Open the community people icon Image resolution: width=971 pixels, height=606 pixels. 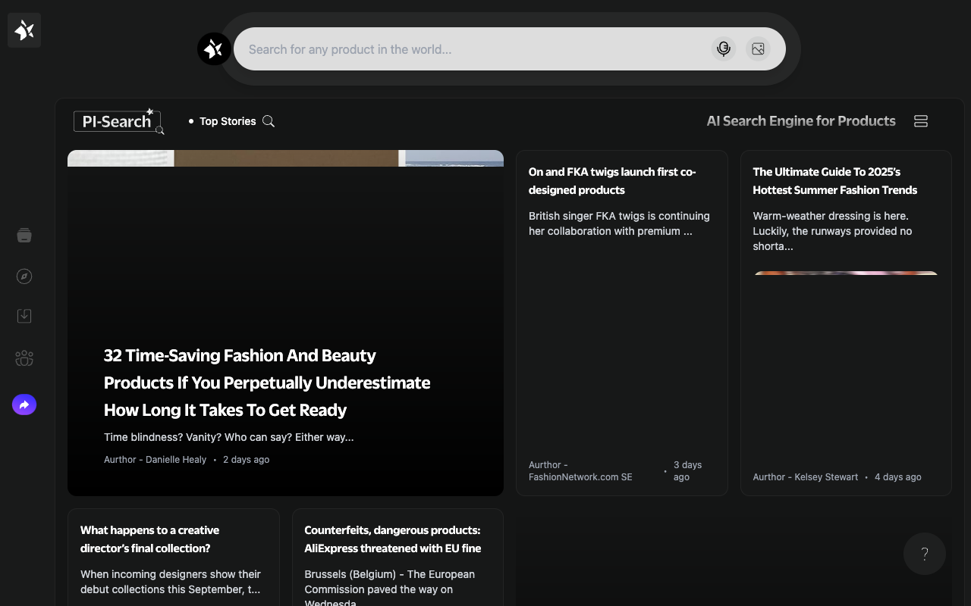[x=24, y=358]
